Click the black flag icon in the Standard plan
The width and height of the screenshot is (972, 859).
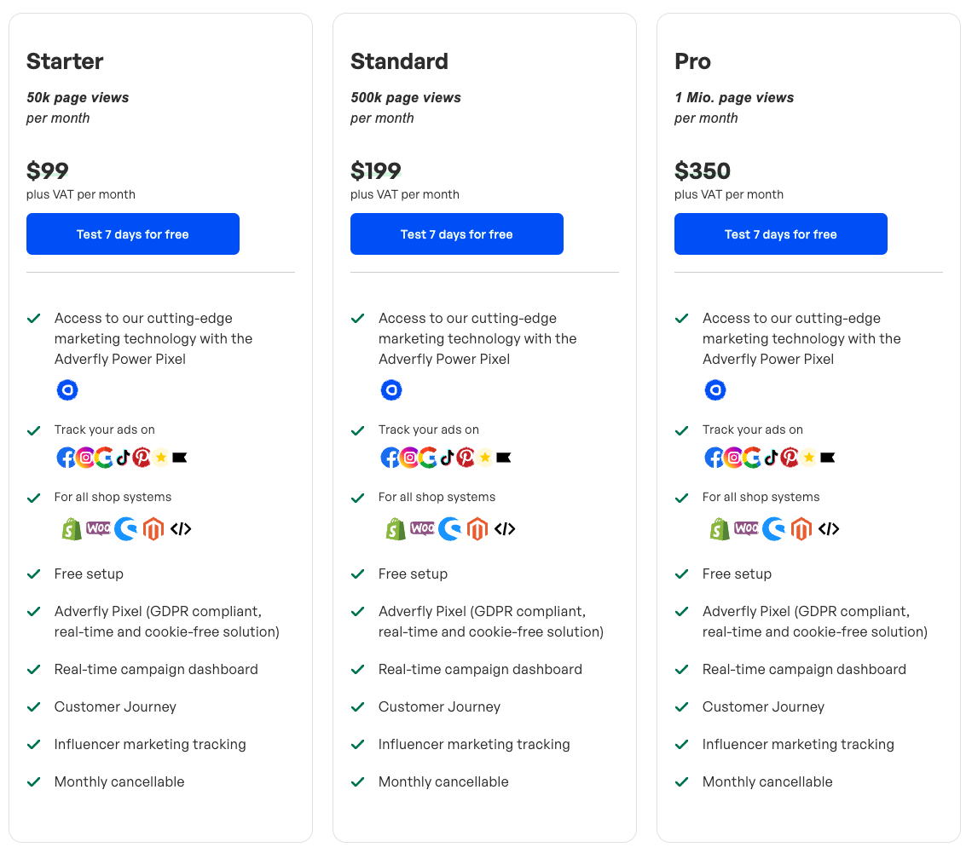[503, 458]
